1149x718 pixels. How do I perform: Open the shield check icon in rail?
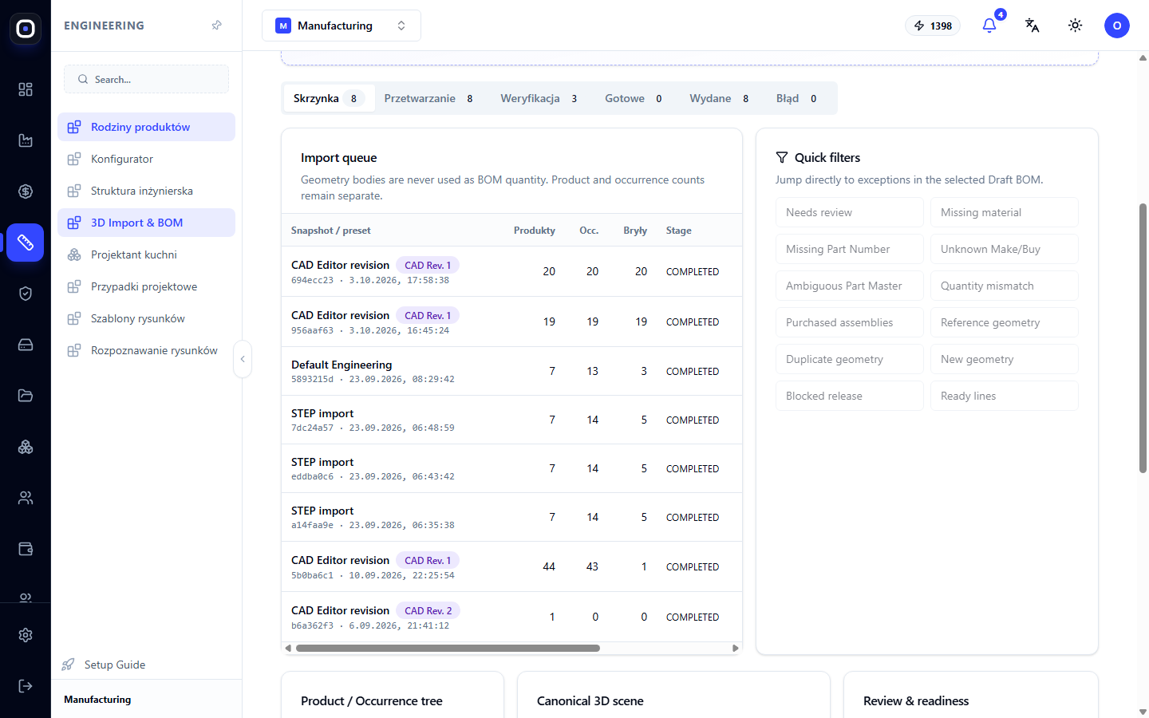(26, 294)
